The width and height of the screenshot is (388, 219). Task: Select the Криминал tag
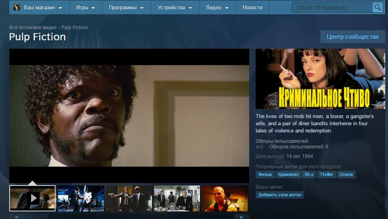pos(288,174)
